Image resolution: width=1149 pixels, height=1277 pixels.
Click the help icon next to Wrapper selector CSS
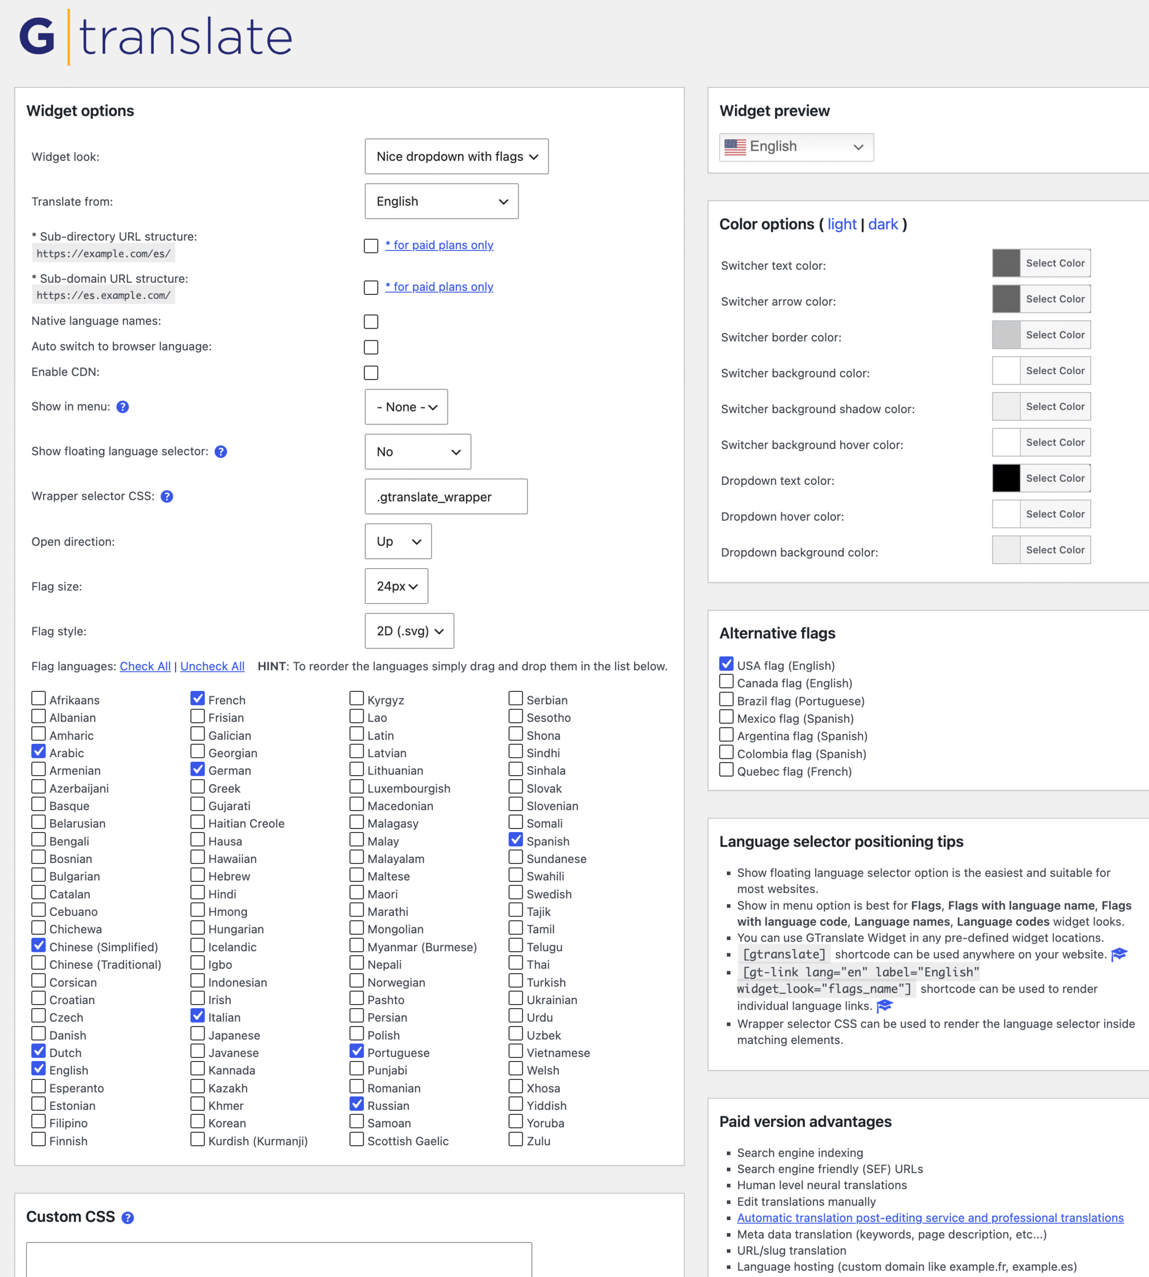(167, 497)
